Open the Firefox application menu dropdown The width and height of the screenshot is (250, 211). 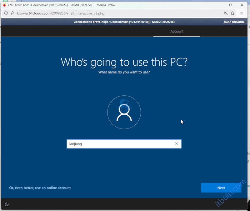(242, 13)
